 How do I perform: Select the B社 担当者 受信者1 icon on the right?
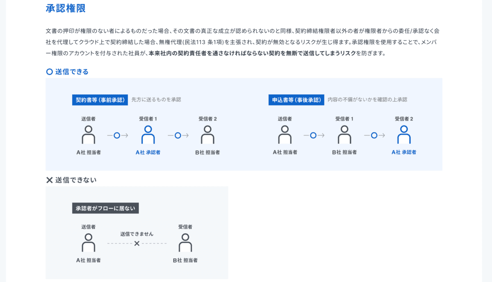tap(344, 135)
